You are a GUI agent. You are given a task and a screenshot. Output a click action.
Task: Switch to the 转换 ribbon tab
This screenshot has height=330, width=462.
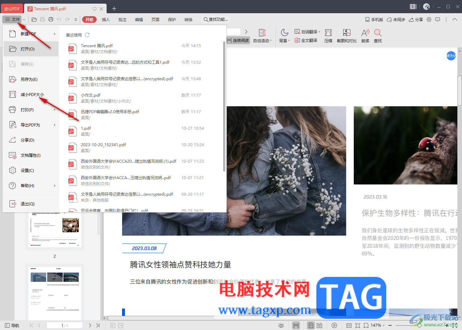(188, 19)
